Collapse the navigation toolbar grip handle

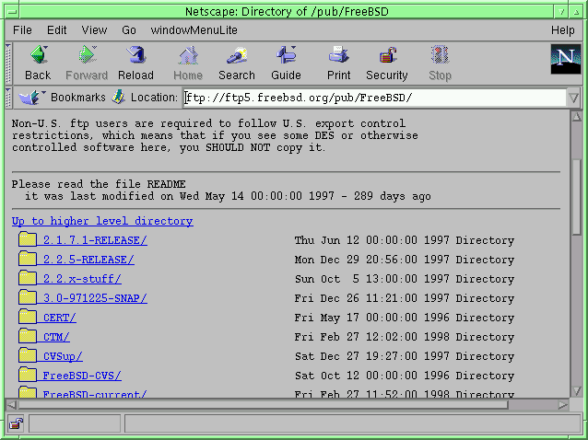point(8,63)
